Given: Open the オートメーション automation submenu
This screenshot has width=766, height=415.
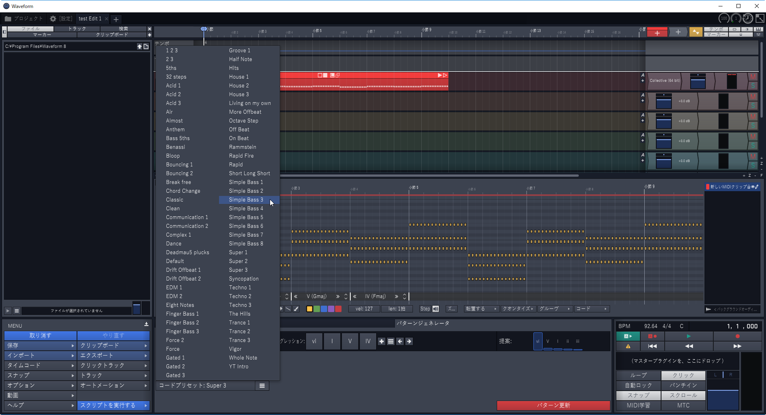Looking at the screenshot, I should tap(113, 385).
